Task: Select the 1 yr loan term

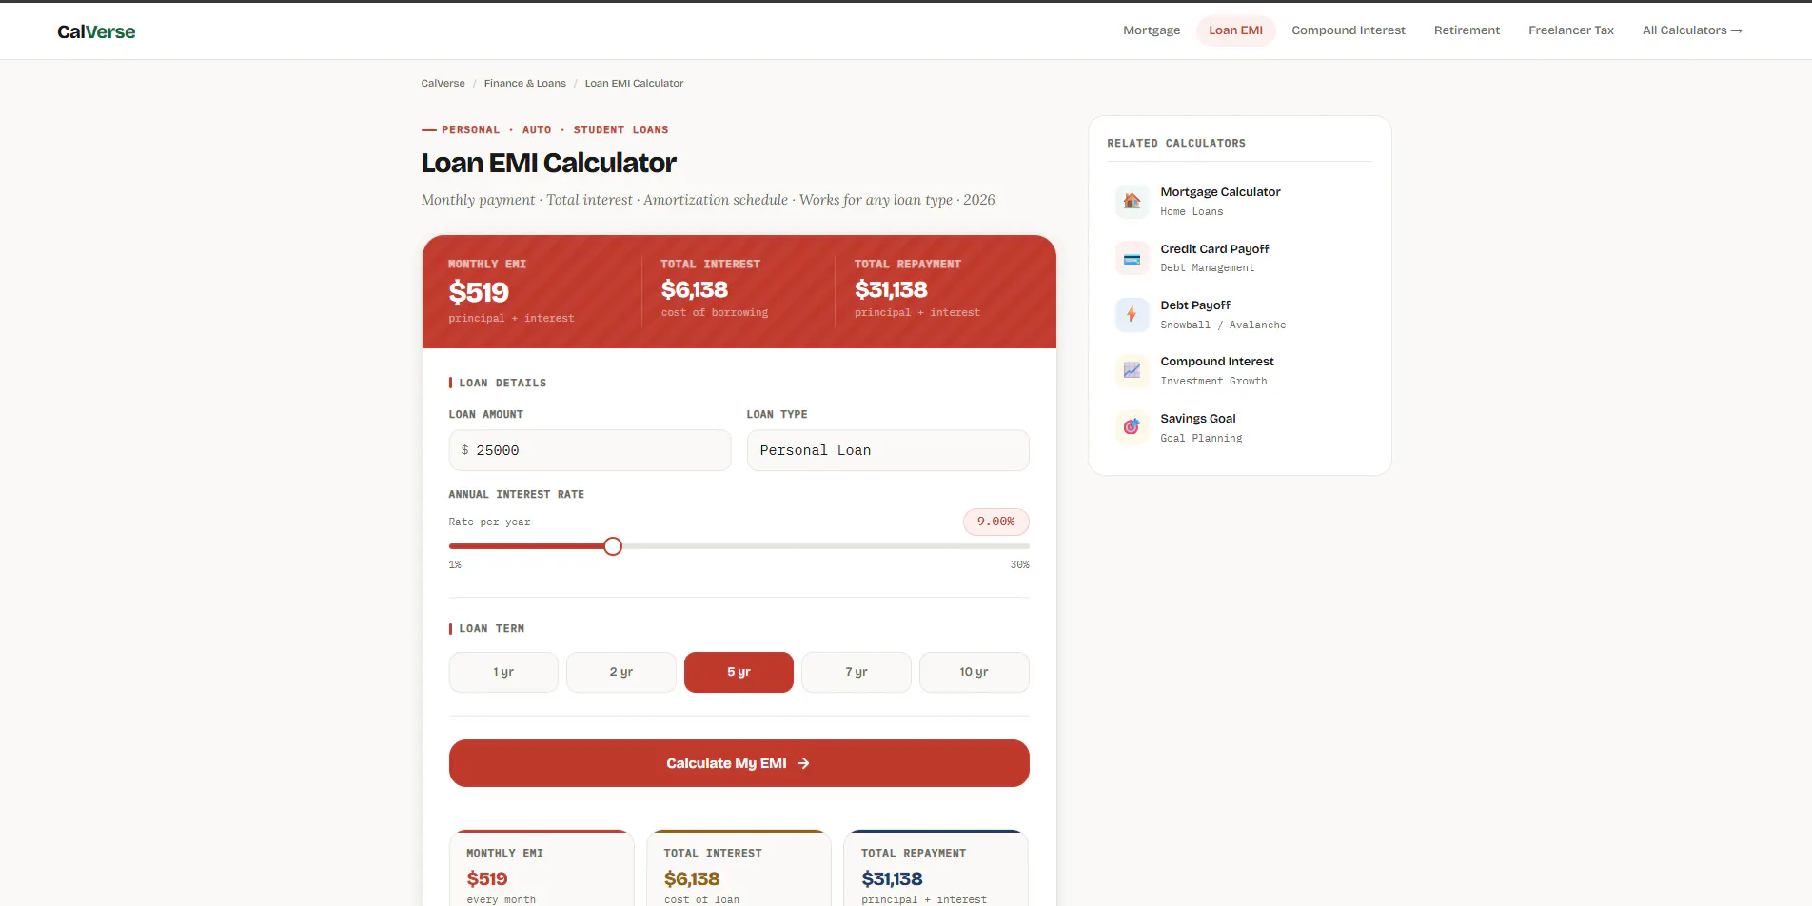Action: [x=503, y=672]
